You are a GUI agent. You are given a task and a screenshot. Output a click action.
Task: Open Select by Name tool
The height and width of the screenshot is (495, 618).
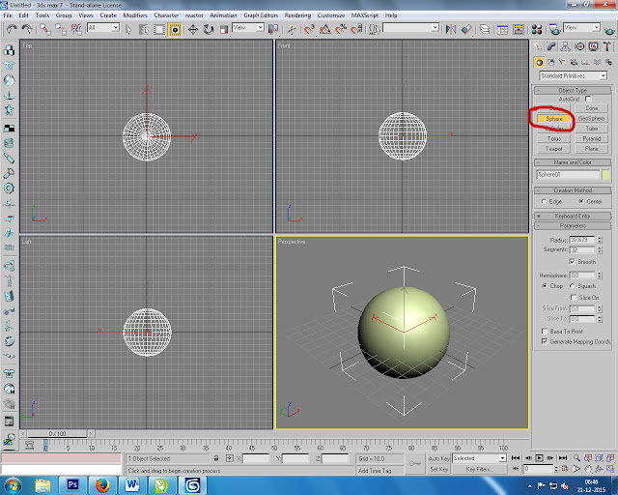144,29
